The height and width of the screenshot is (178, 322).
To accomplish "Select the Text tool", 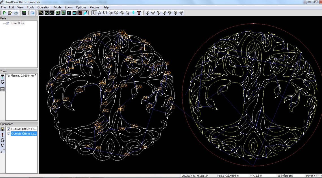I will [x=139, y=13].
